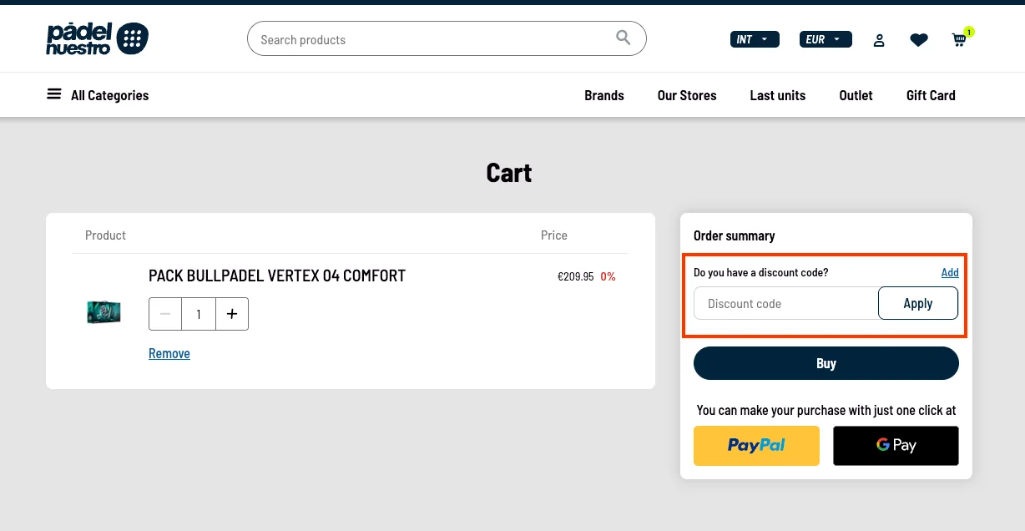Open the wishlist heart icon
This screenshot has height=531, width=1025.
(x=918, y=40)
